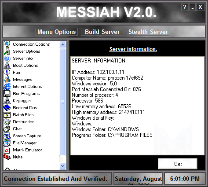Select the Nuke list entry
This screenshot has height=187, width=208.
pos(18,157)
